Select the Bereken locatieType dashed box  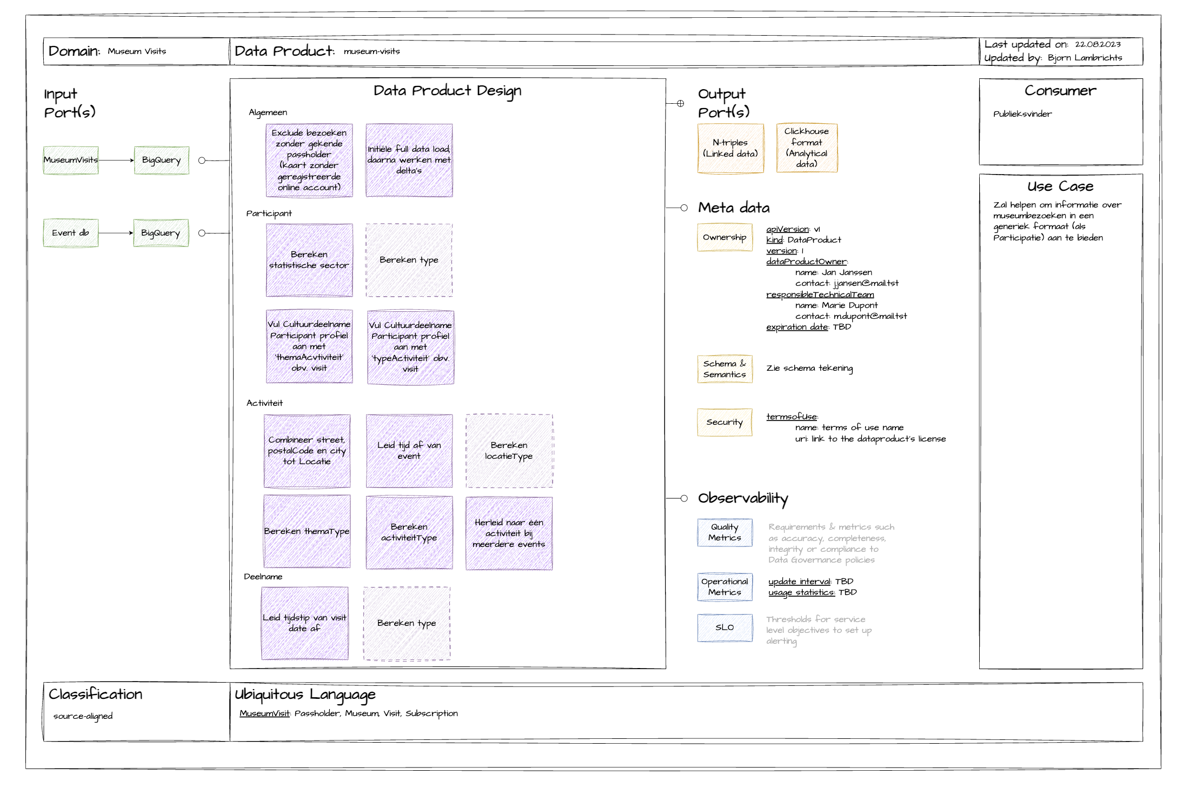tap(509, 451)
